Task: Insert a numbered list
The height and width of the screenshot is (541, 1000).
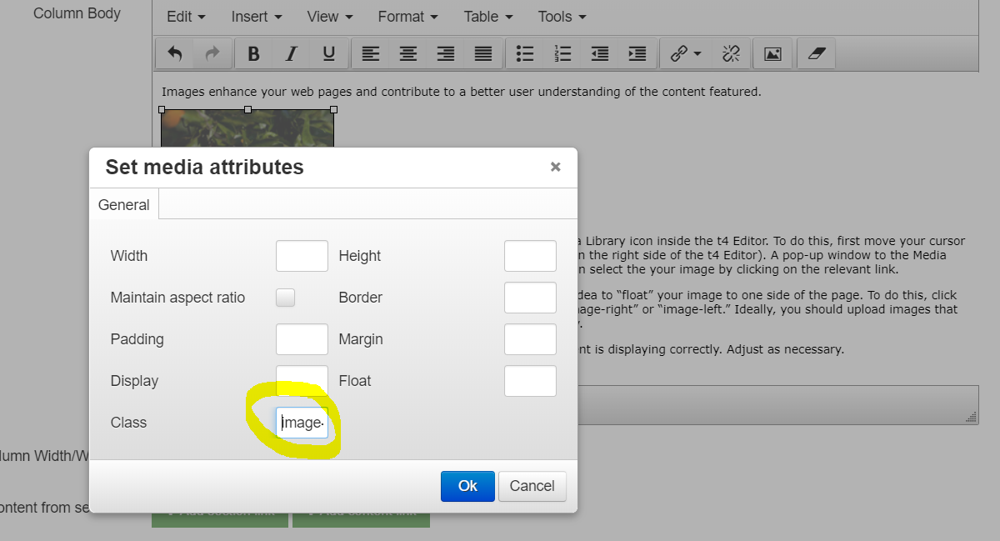Action: click(562, 54)
